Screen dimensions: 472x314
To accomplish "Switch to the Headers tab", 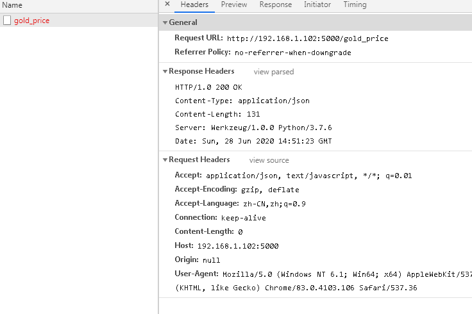I will pos(194,4).
